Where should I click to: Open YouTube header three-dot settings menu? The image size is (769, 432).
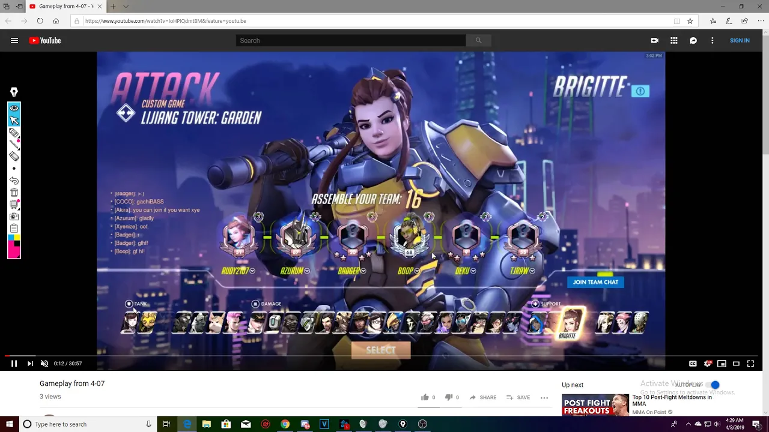tap(713, 41)
